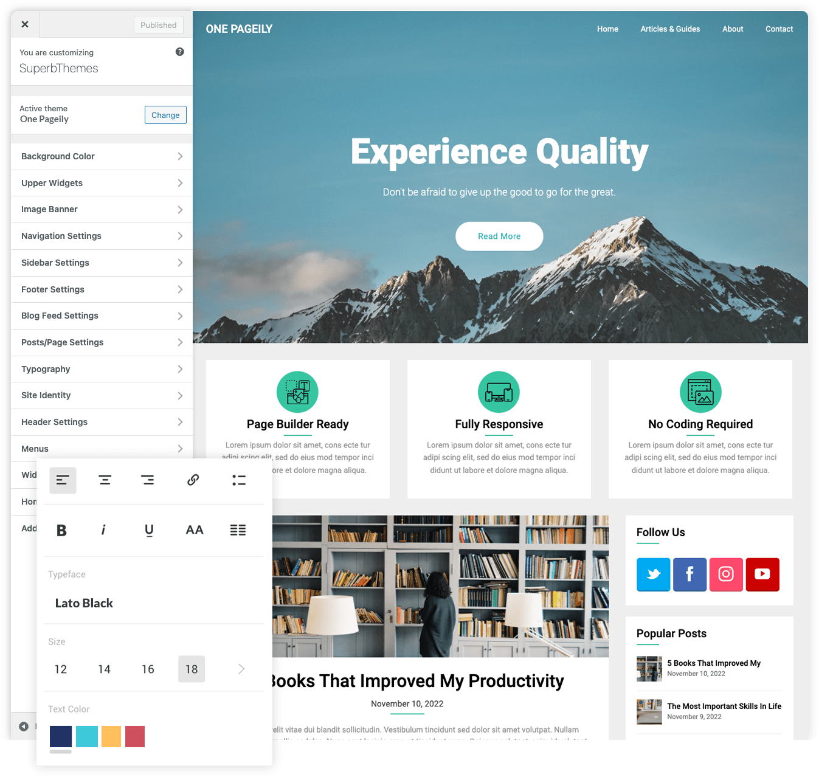Pick the orange text color swatch

coord(111,736)
